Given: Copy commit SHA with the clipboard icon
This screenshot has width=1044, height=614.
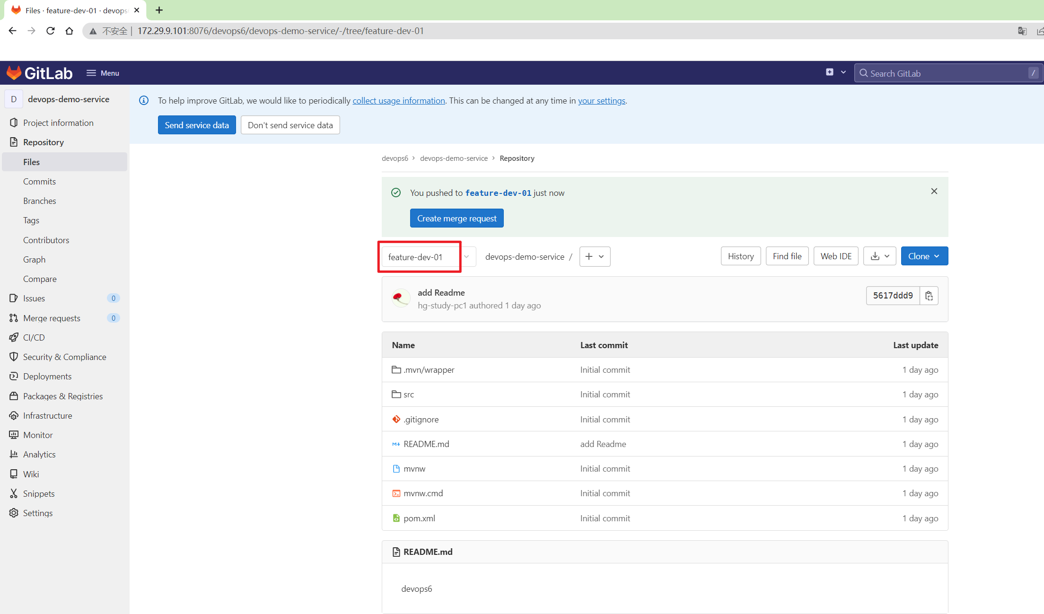Looking at the screenshot, I should pos(929,296).
